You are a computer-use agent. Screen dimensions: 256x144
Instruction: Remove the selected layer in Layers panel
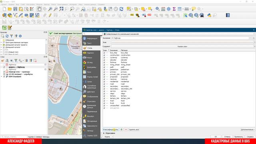point(35,60)
